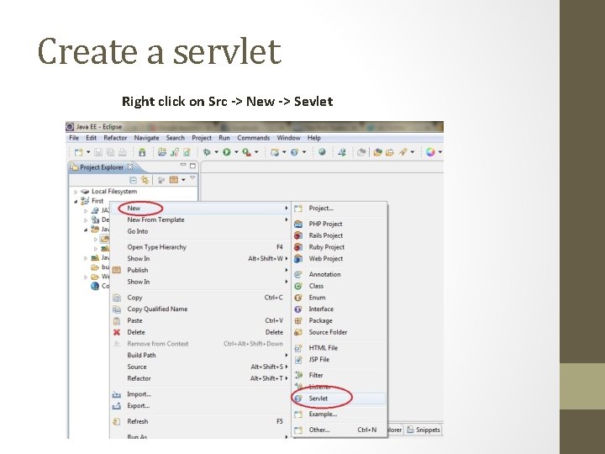This screenshot has width=605, height=454.
Task: Open the Debug icon dropdown arrow
Action: coord(216,152)
